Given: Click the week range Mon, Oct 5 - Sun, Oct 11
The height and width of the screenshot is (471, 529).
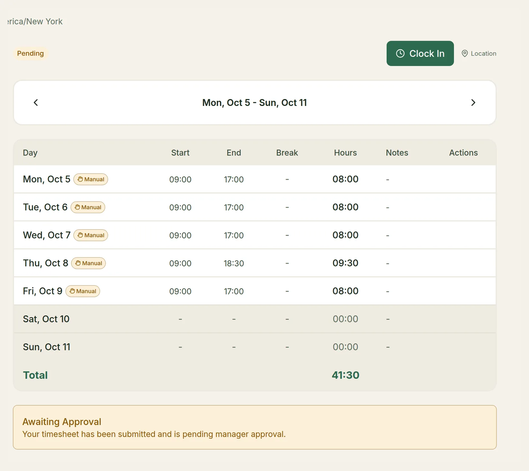Looking at the screenshot, I should [x=255, y=102].
